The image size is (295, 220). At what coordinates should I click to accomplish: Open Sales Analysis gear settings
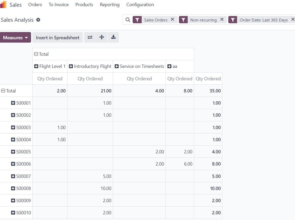point(38,20)
